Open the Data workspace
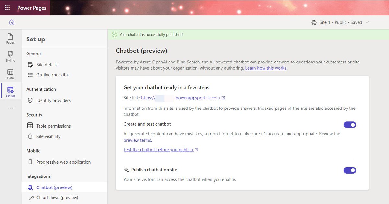This screenshot has width=389, height=204. click(x=10, y=74)
